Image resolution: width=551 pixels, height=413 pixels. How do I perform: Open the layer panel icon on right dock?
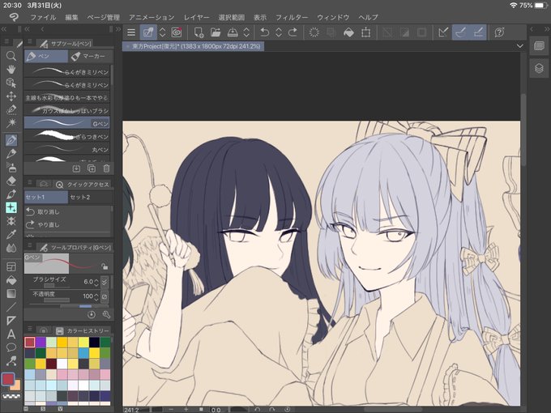click(539, 68)
